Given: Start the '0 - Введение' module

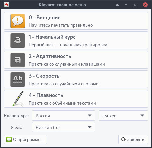Looking at the screenshot, I should pyautogui.click(x=76, y=21).
